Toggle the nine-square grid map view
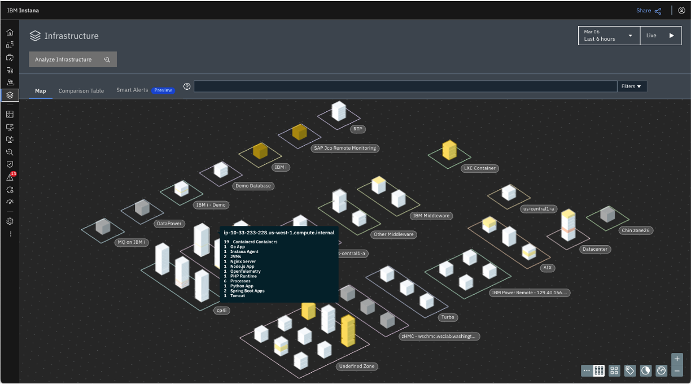Screen dimensions: 691x384 pyautogui.click(x=600, y=370)
